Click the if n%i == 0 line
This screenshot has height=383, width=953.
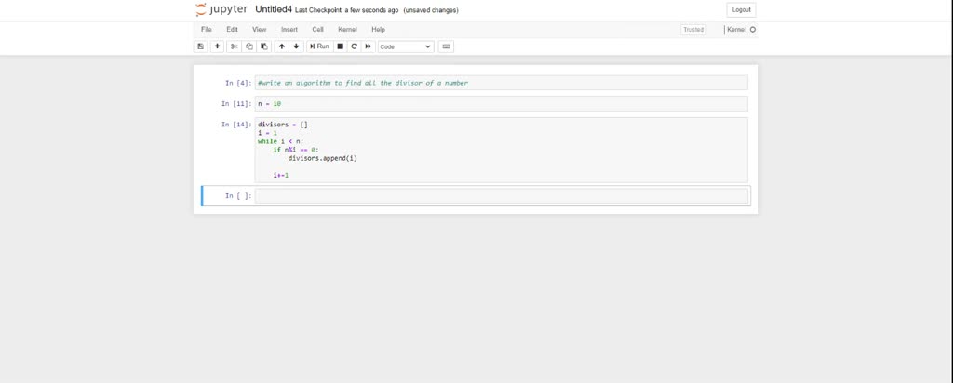click(x=296, y=150)
